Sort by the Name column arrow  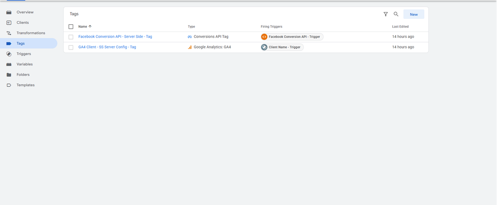point(90,27)
